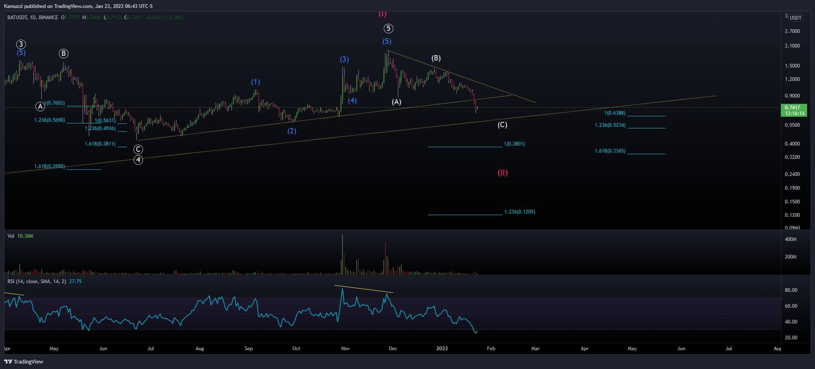
Task: Select the 0.5500 price axis level
Action: coord(792,125)
